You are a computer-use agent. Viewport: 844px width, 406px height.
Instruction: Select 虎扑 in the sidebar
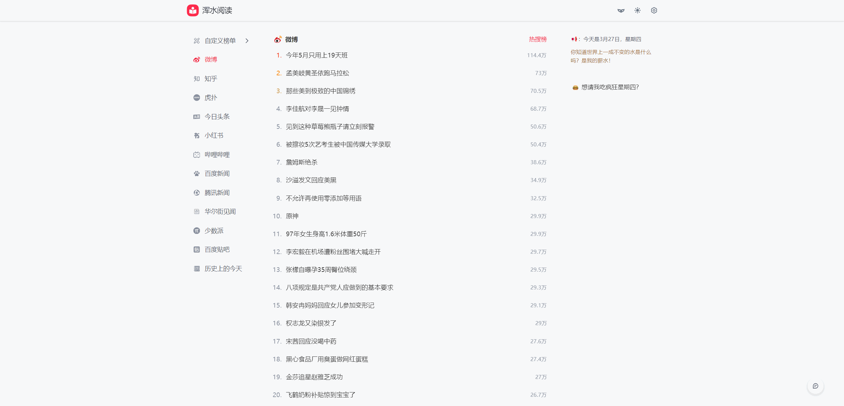coord(211,97)
